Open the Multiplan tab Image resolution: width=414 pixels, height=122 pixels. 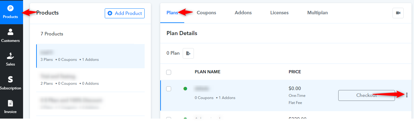(x=317, y=13)
